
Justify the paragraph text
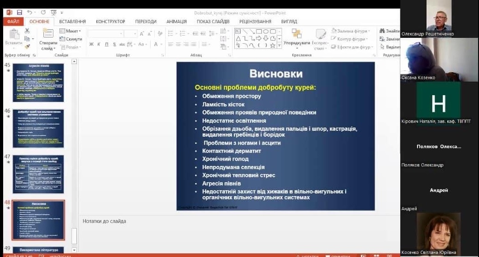194,45
